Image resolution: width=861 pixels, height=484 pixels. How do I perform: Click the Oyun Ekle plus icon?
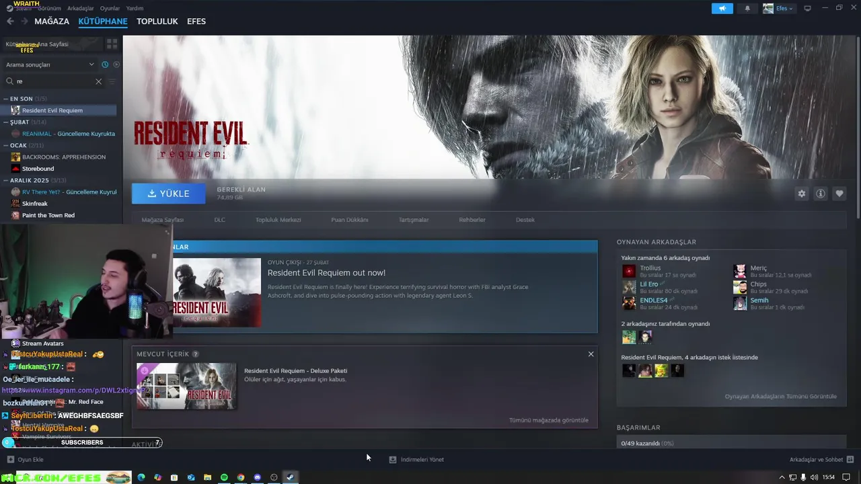(x=10, y=460)
